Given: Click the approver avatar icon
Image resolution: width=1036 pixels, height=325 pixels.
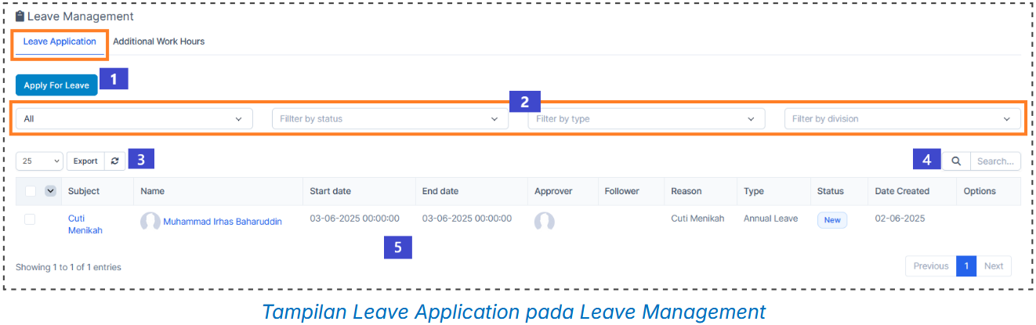Looking at the screenshot, I should 545,222.
